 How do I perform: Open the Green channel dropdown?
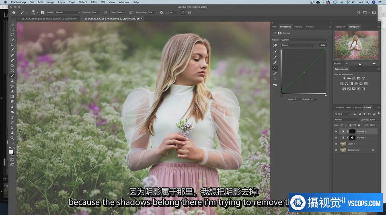point(298,45)
